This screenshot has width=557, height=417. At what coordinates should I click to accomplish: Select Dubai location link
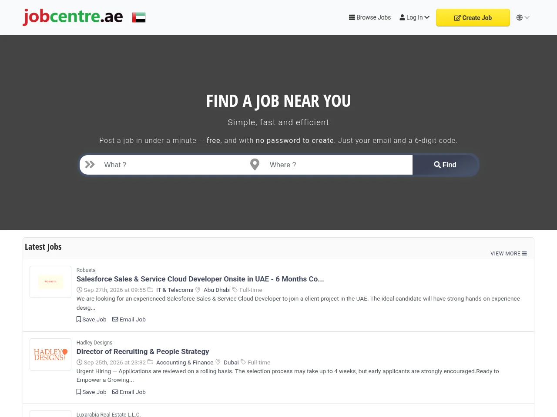coord(231,362)
